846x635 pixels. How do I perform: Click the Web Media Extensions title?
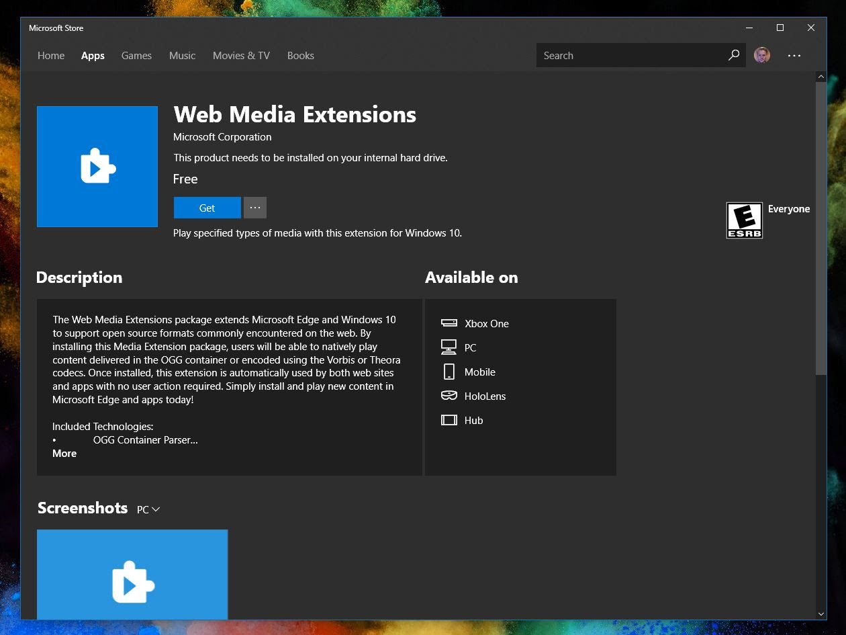pyautogui.click(x=295, y=114)
